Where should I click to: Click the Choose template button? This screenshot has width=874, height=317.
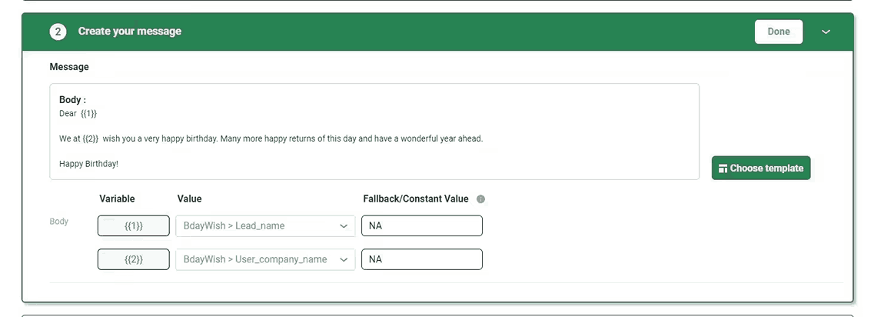[x=760, y=168]
